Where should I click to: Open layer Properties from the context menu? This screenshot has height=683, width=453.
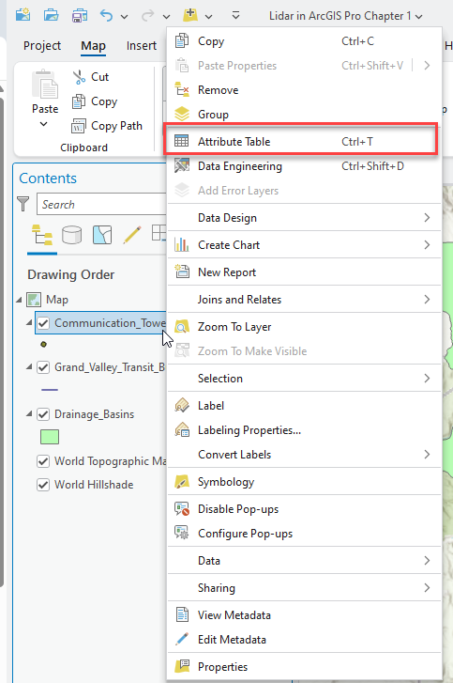(304, 666)
